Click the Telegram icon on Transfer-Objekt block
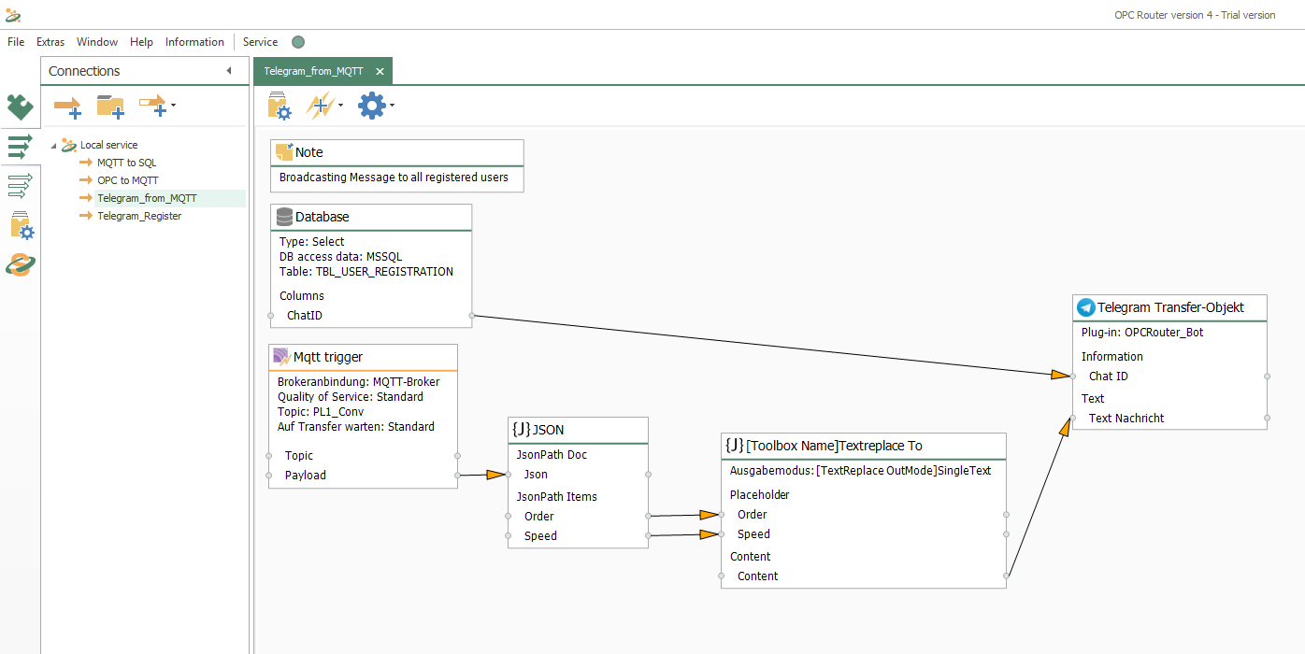The height and width of the screenshot is (654, 1305). (x=1085, y=307)
